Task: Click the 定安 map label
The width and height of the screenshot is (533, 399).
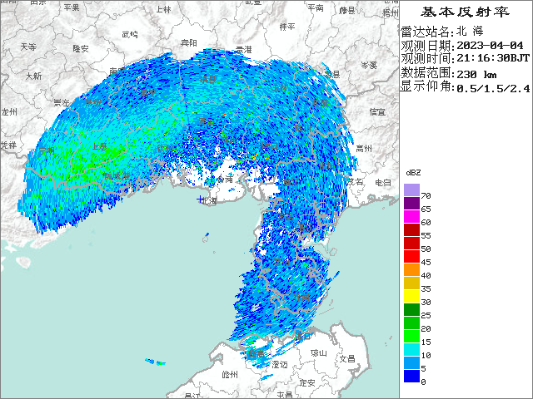Action: [x=307, y=382]
